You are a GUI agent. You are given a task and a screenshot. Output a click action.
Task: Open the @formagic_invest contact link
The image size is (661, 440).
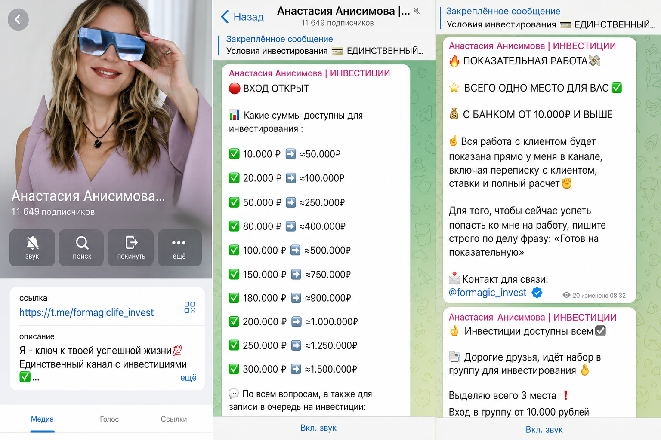488,293
